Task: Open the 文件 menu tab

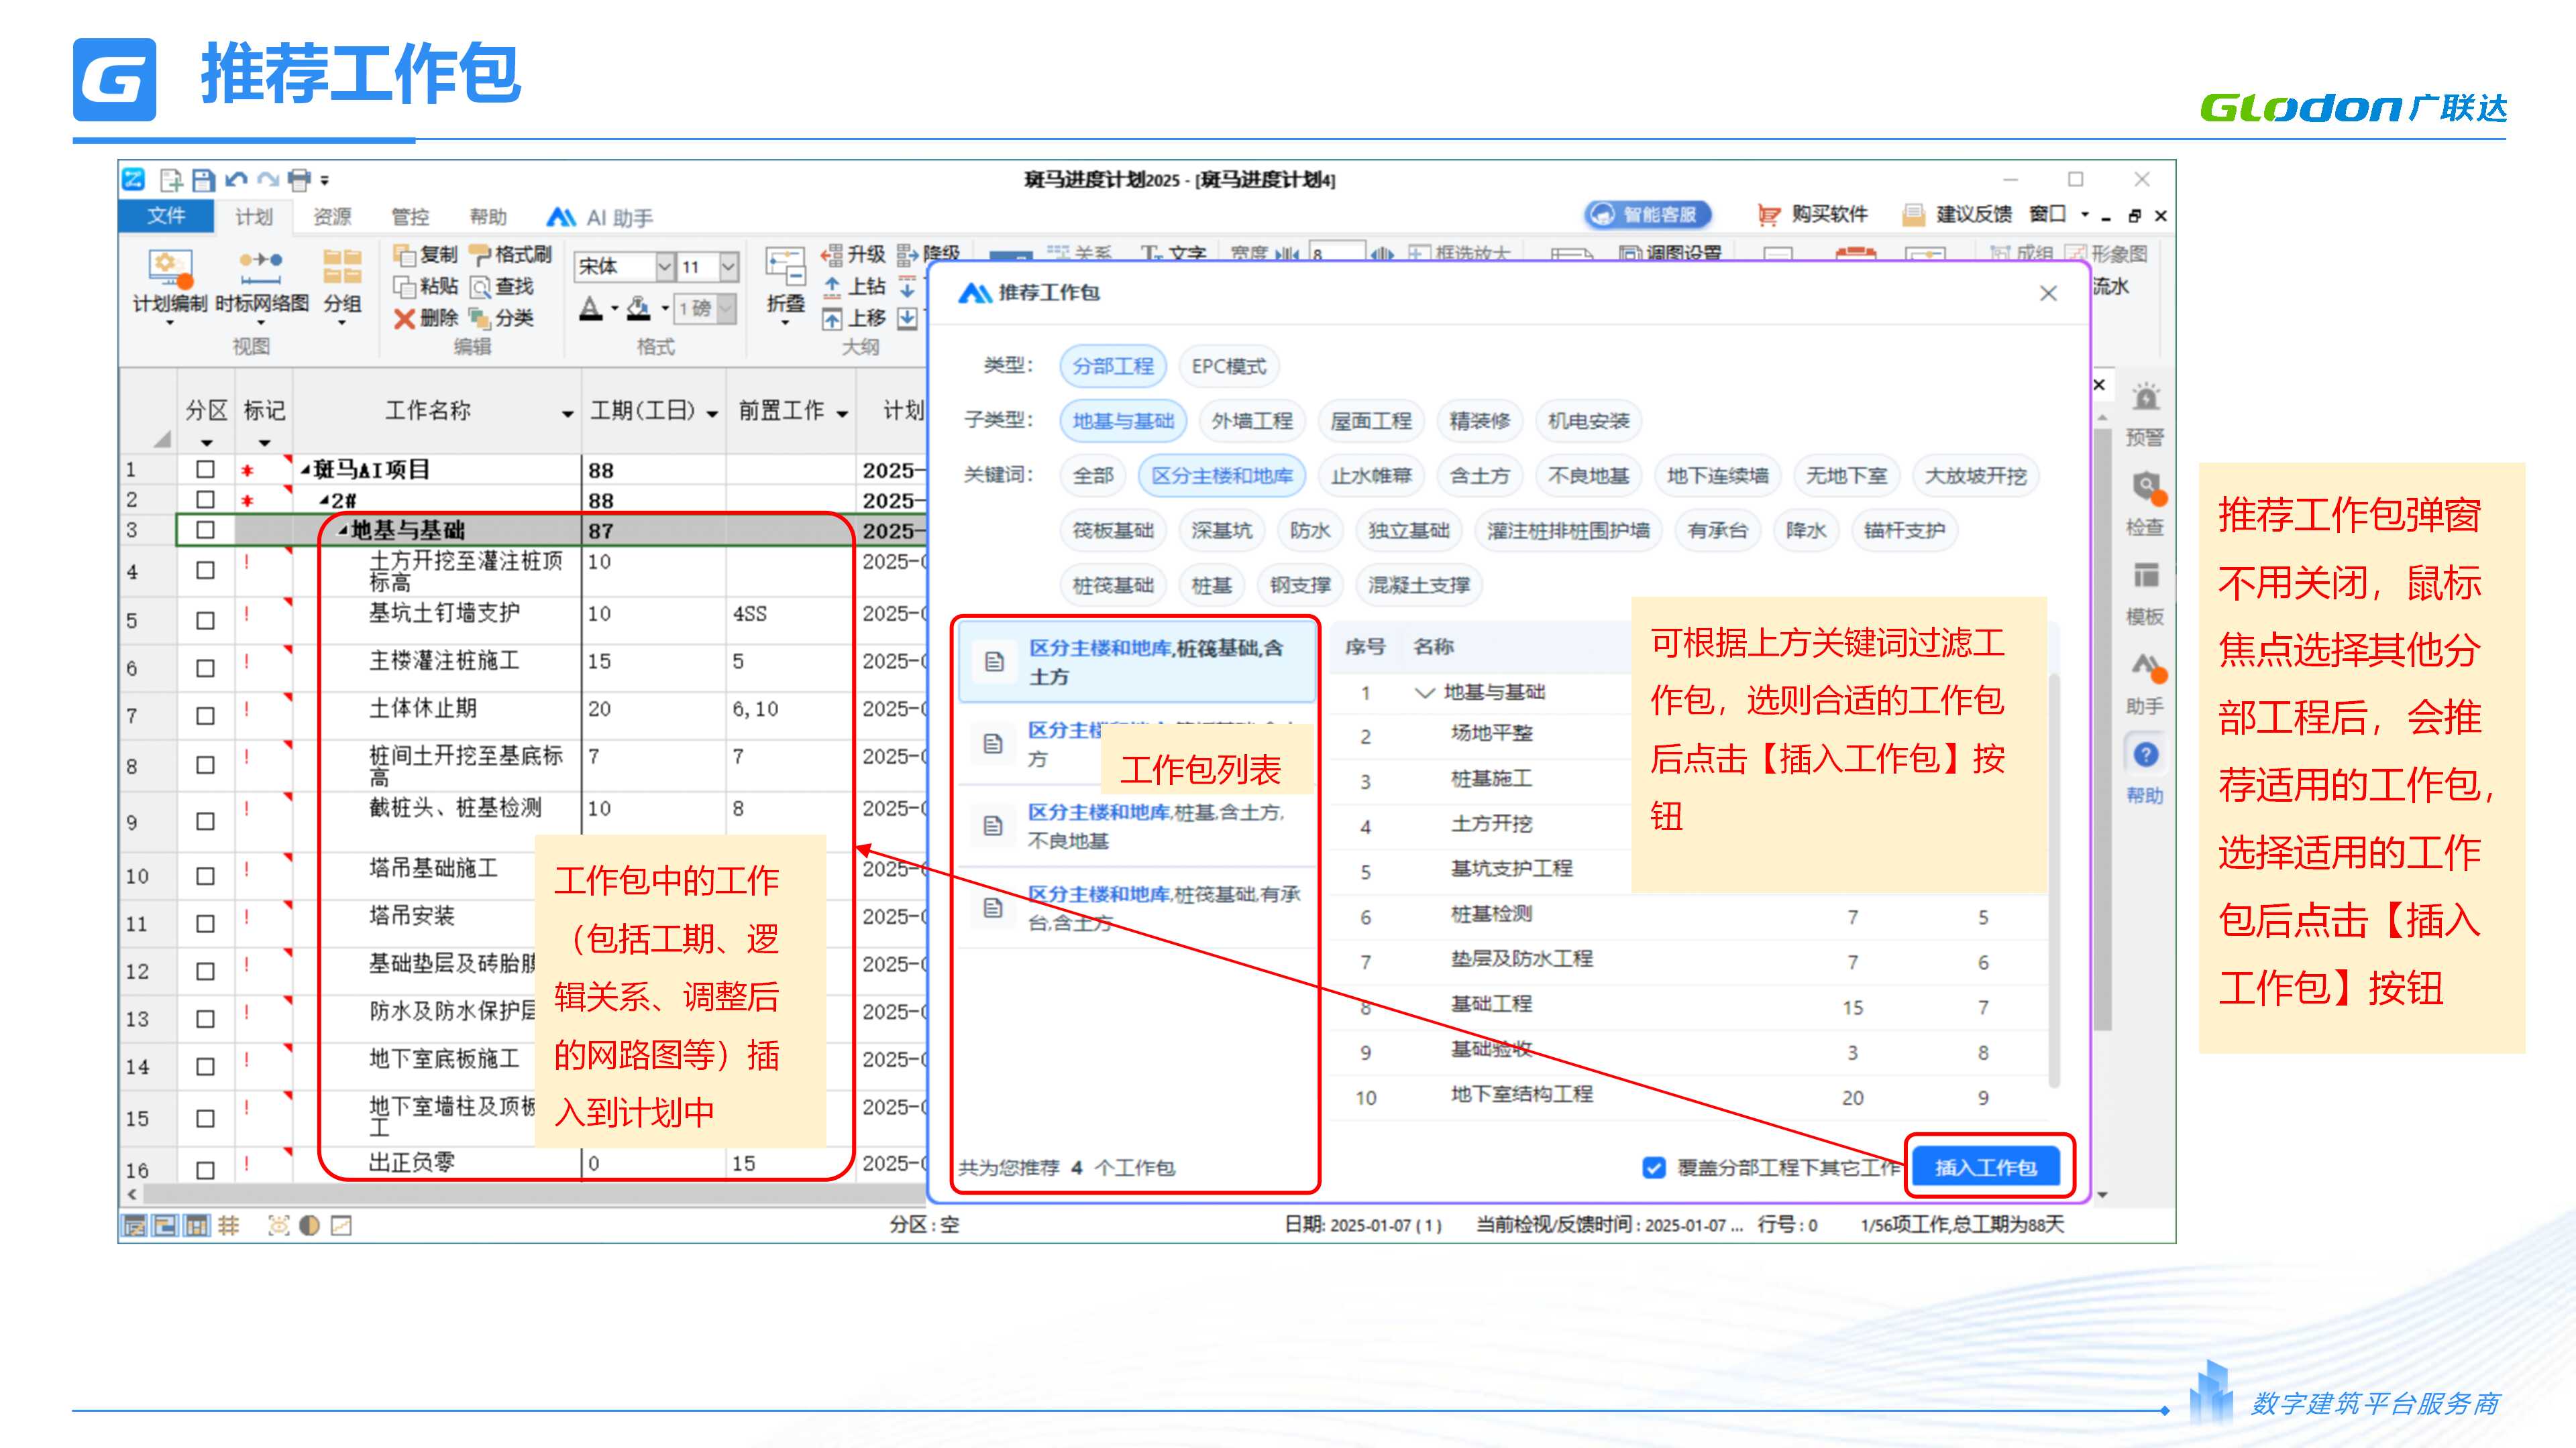Action: 166,215
